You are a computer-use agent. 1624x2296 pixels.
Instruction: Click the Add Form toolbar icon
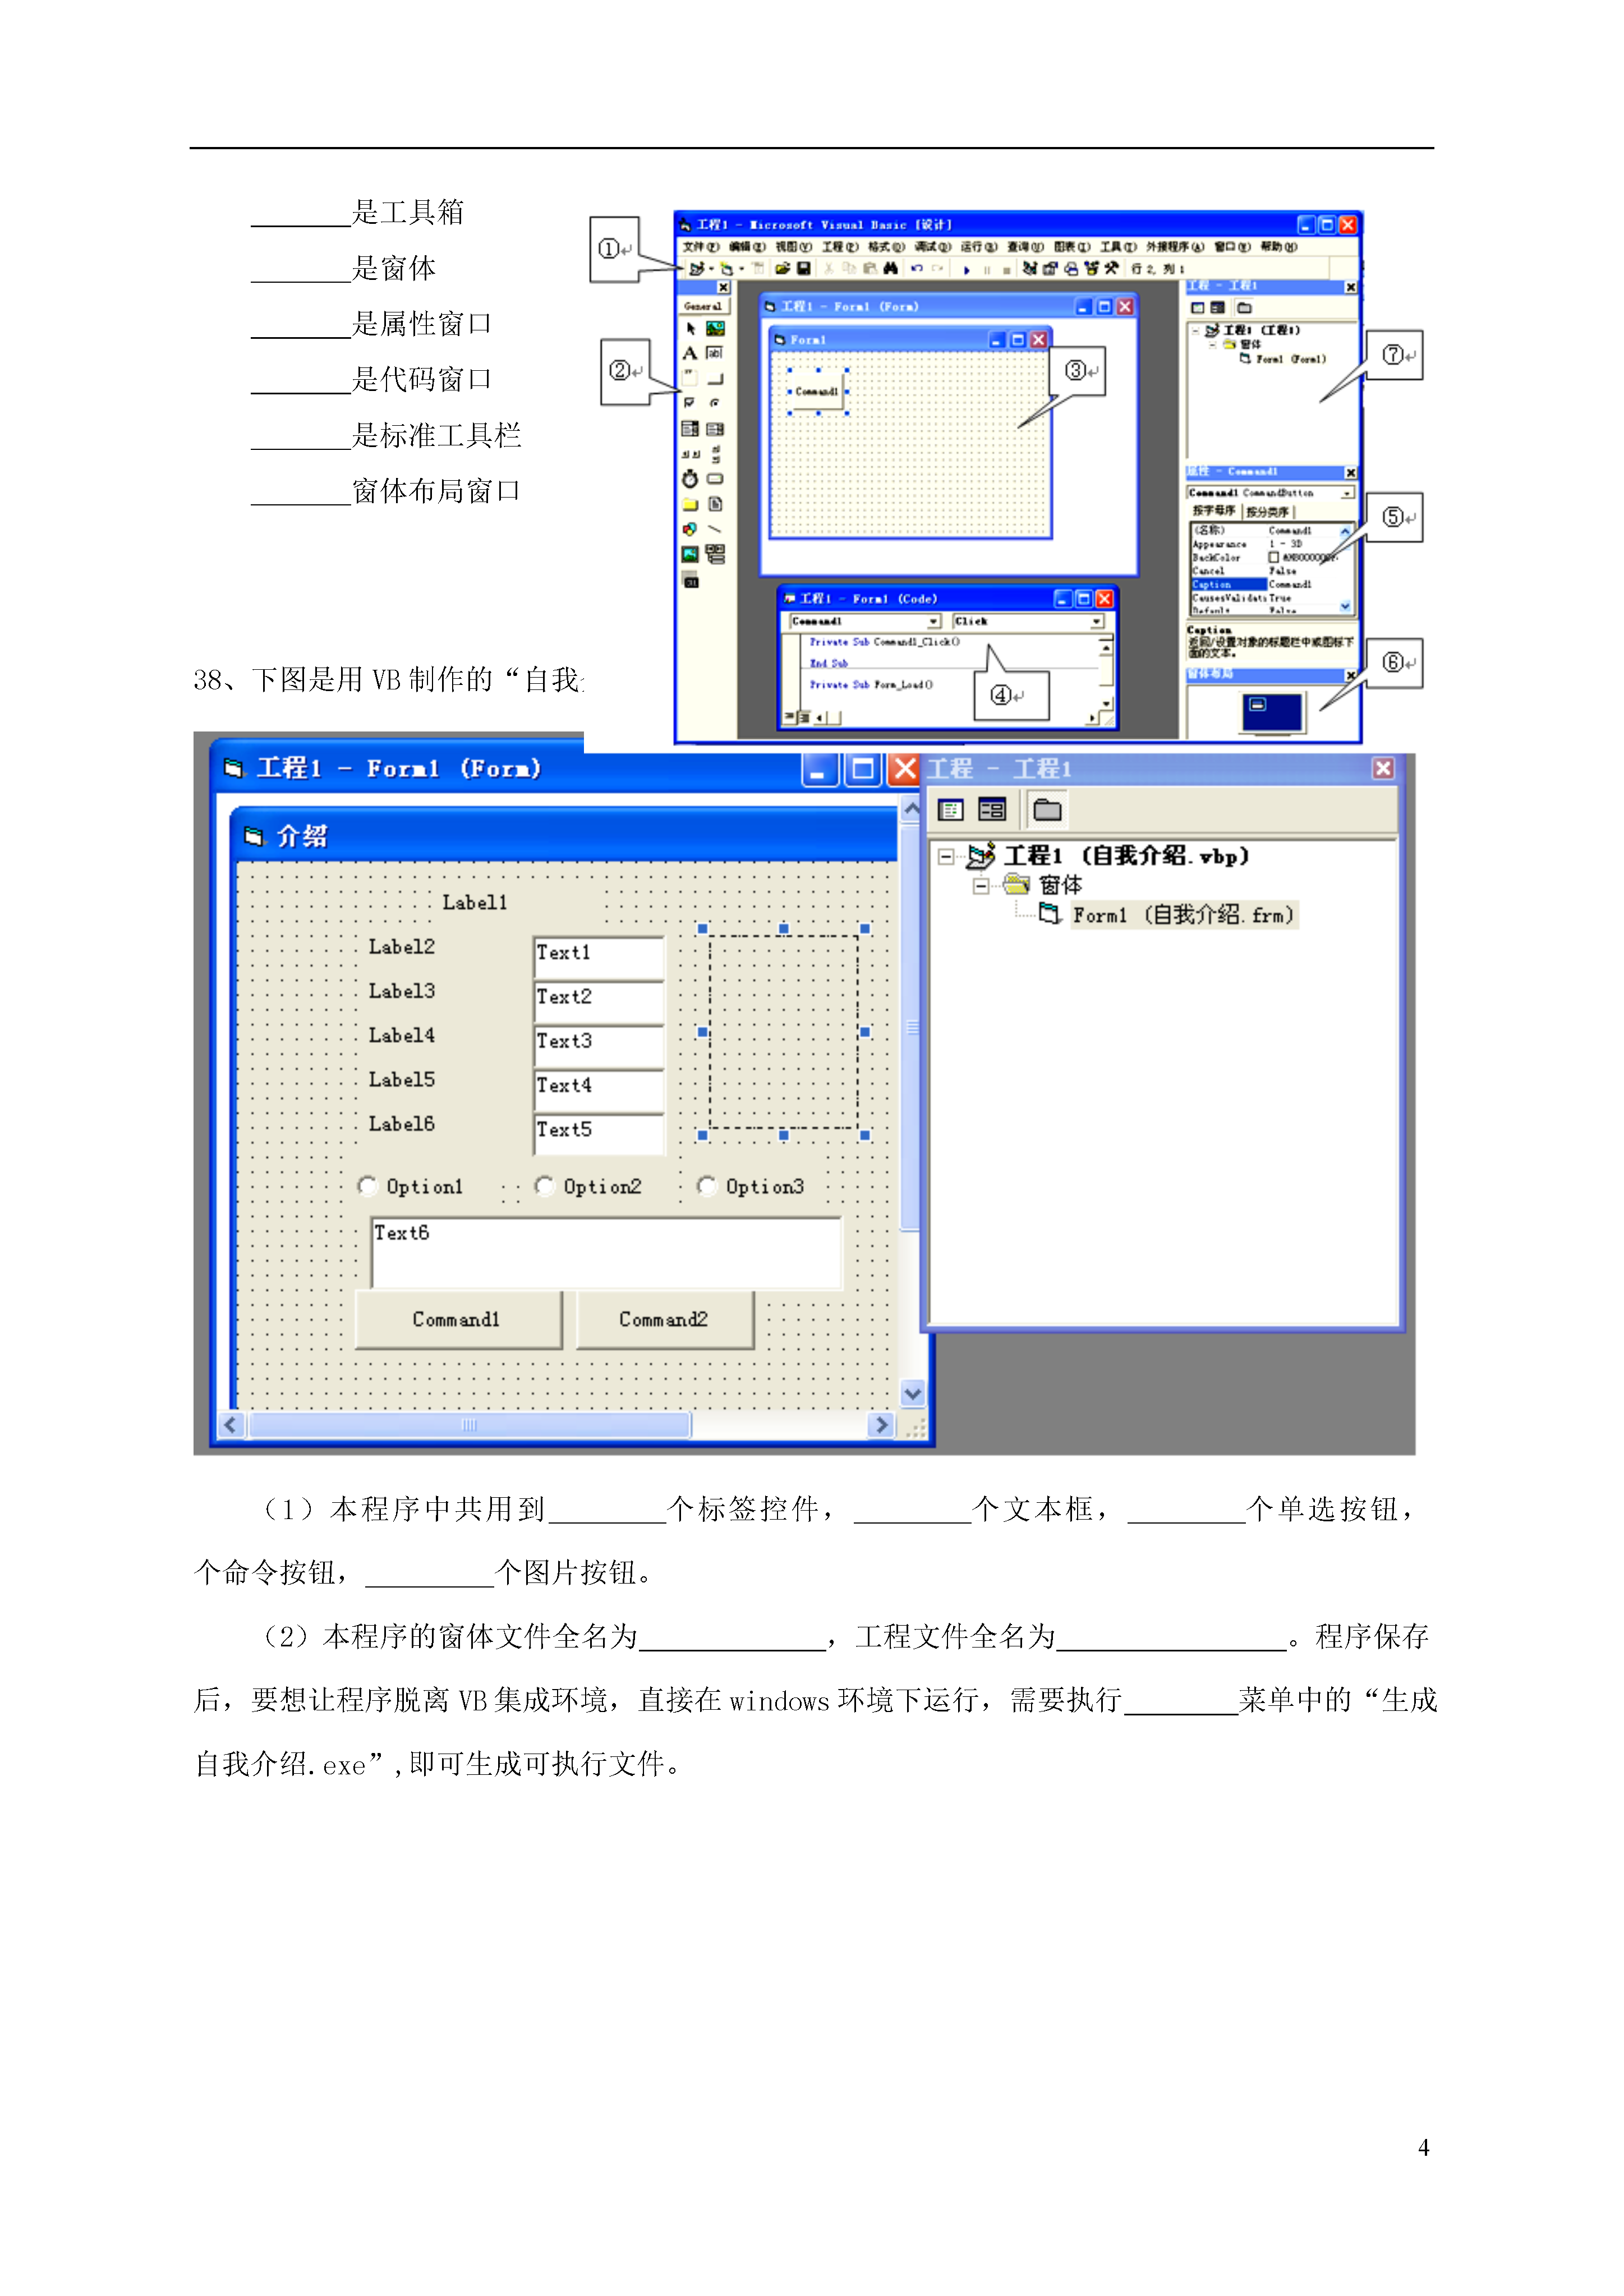pyautogui.click(x=727, y=268)
